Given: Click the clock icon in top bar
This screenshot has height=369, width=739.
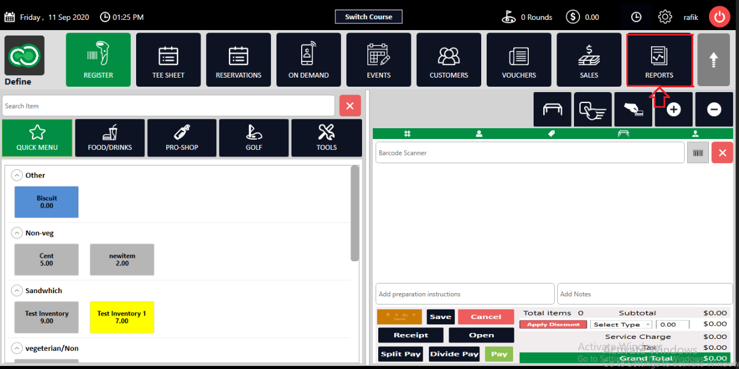Looking at the screenshot, I should (636, 17).
